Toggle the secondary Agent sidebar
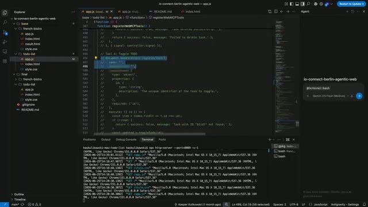Image resolution: width=368 pixels, height=207 pixels. [x=302, y=4]
